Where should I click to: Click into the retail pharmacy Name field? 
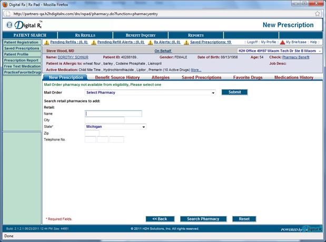113,114
